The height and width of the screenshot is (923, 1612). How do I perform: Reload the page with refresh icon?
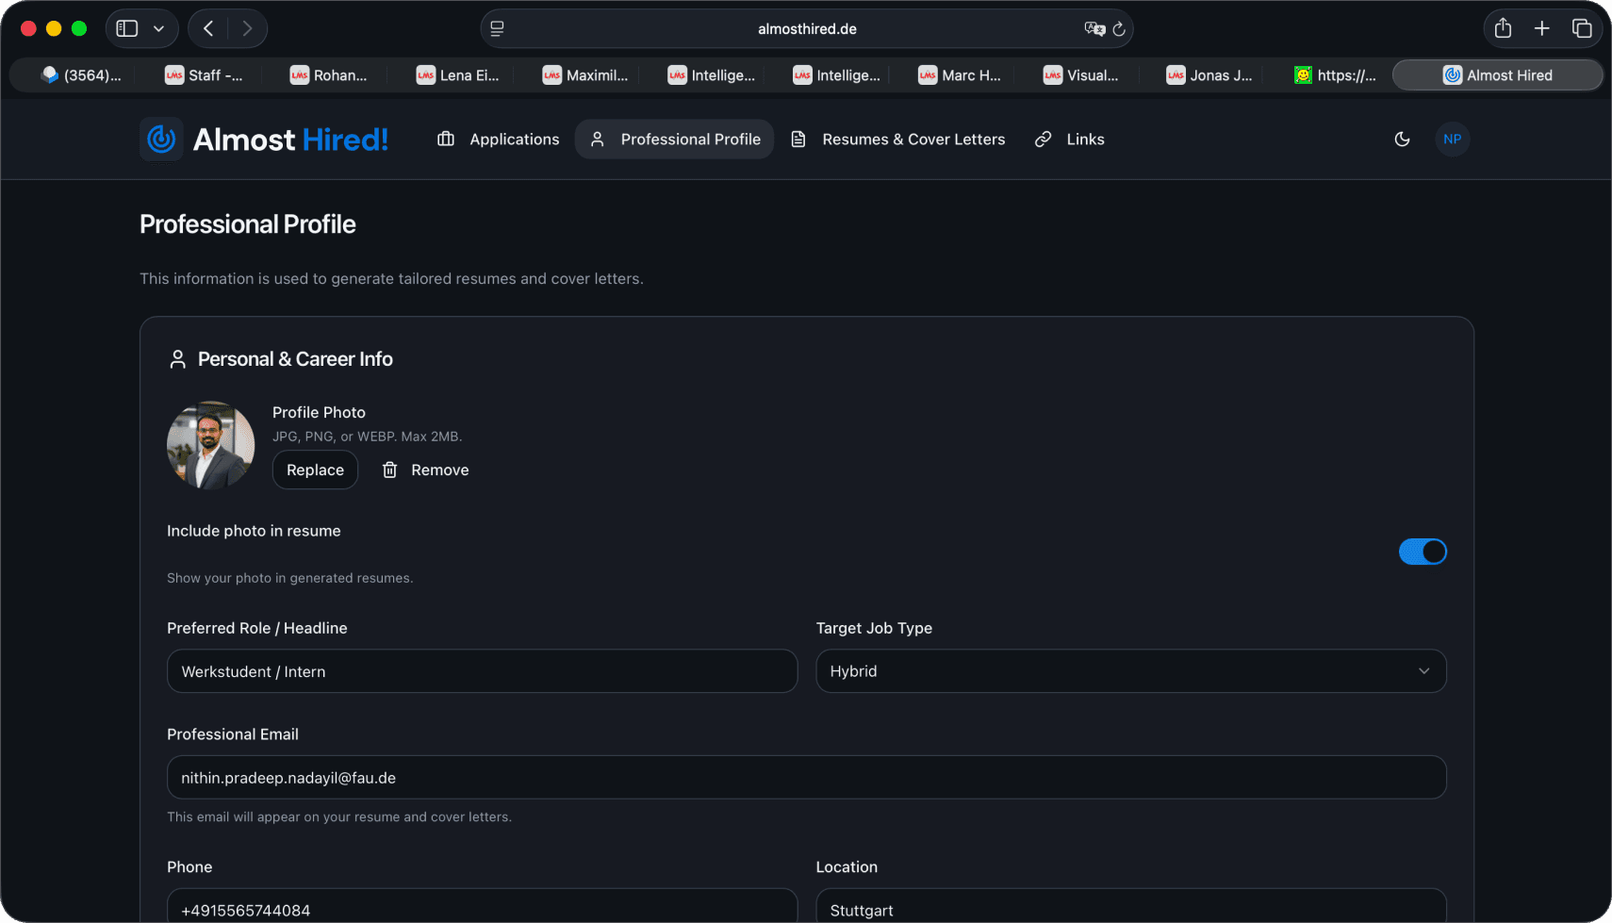pos(1119,29)
